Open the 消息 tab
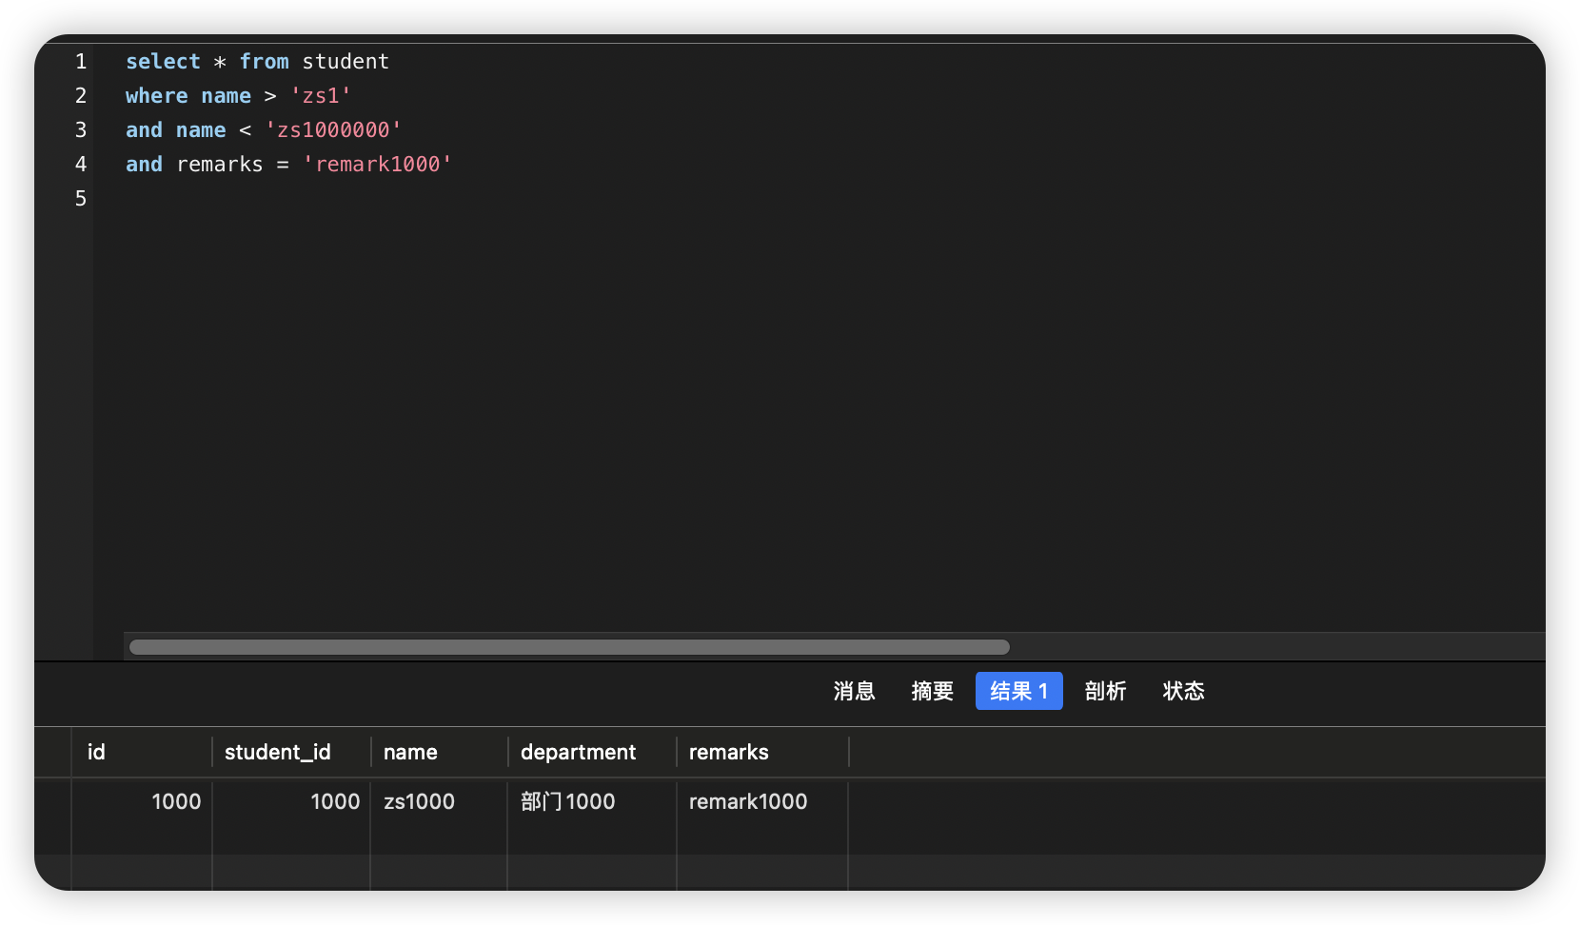This screenshot has height=925, width=1580. click(x=854, y=691)
